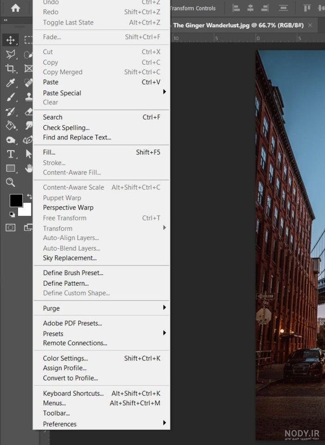Swap foreground and background colors
Viewport: 325px width, 445px height.
30,196
